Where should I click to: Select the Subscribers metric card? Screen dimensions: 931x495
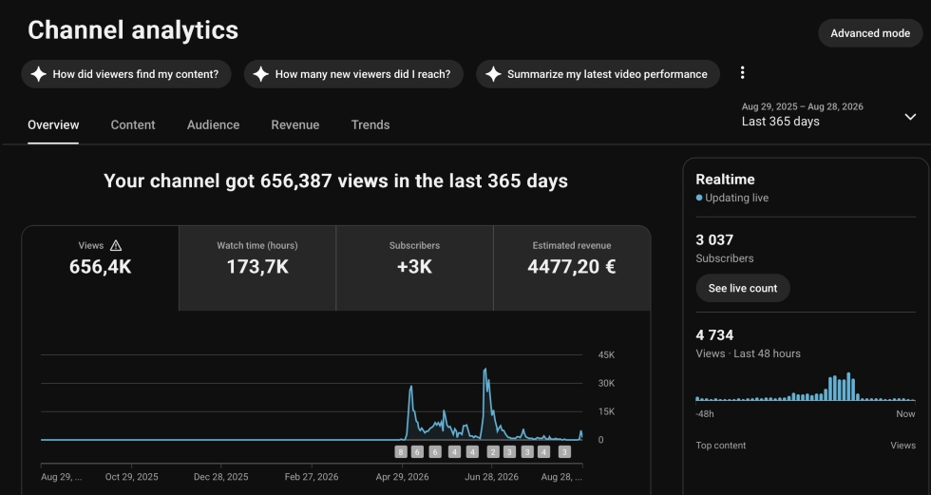click(x=414, y=268)
